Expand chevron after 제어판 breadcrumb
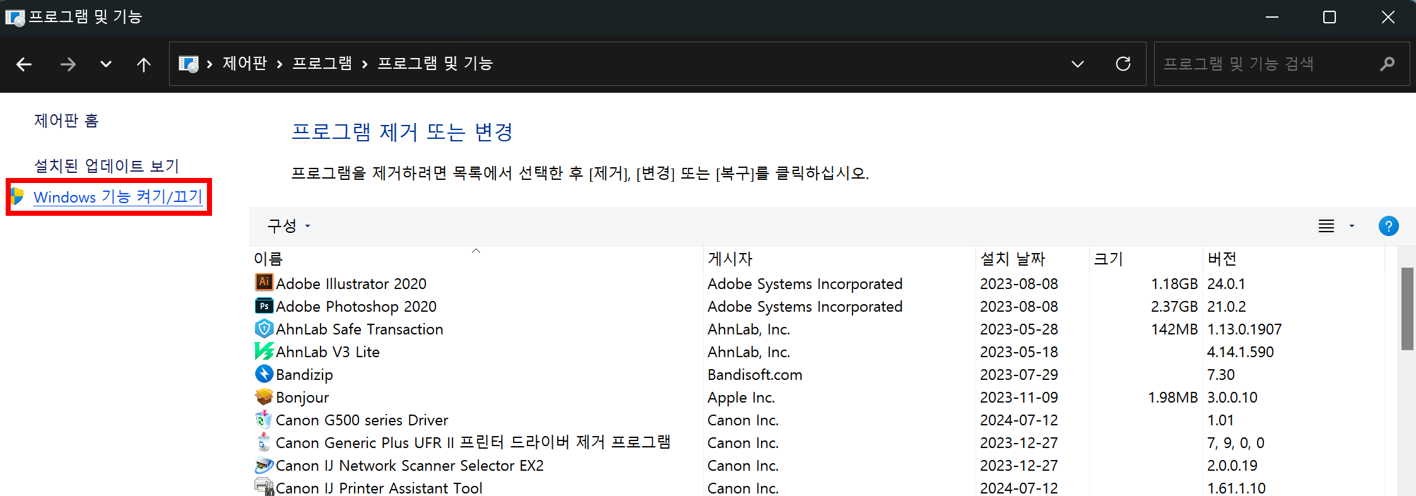Image resolution: width=1416 pixels, height=496 pixels. 280,64
